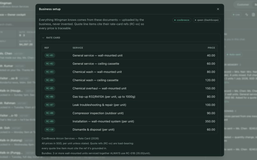Click the 80.00 price for RC-03
This screenshot has width=257, height=160.
[211, 72]
